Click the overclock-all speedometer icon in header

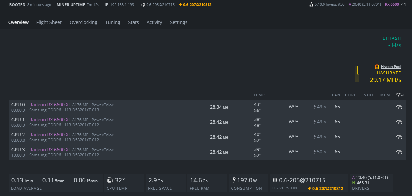point(399,95)
